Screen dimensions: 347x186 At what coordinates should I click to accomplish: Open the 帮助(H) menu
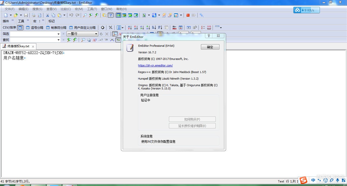coord(121,9)
